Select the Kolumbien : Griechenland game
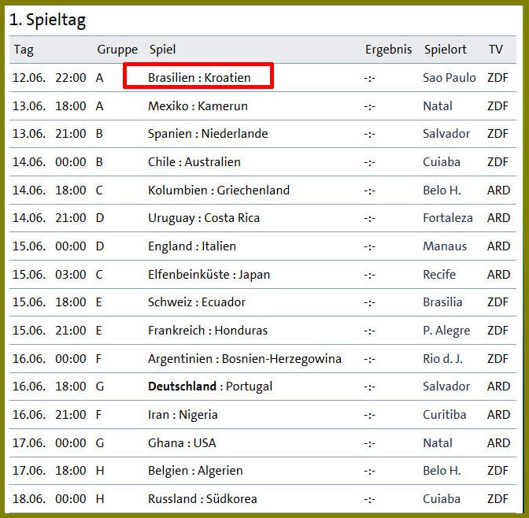Viewport: 529px width, 518px height. [219, 191]
